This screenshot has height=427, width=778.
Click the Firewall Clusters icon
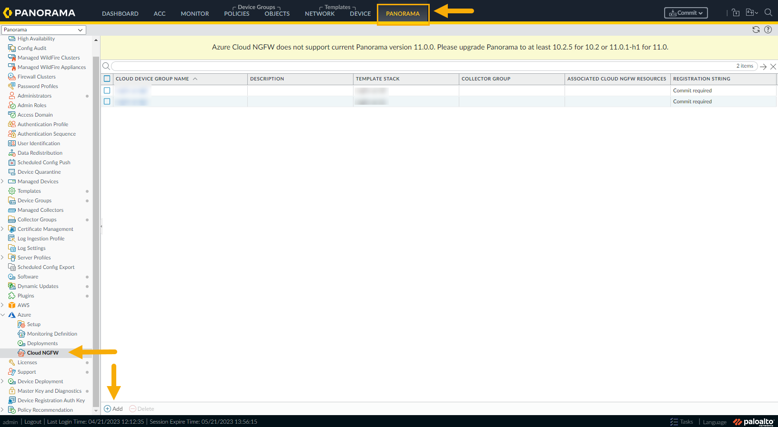12,77
